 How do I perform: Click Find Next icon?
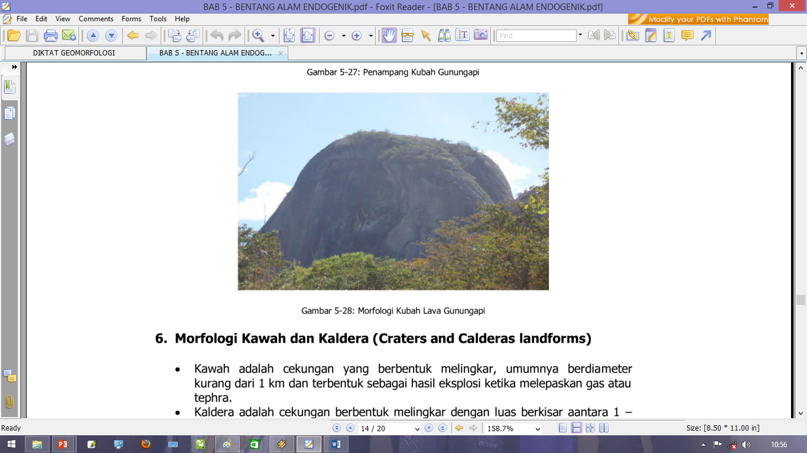click(610, 35)
